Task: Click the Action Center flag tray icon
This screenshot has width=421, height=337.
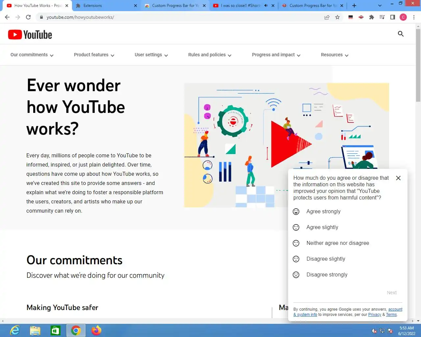Action: pos(390,331)
